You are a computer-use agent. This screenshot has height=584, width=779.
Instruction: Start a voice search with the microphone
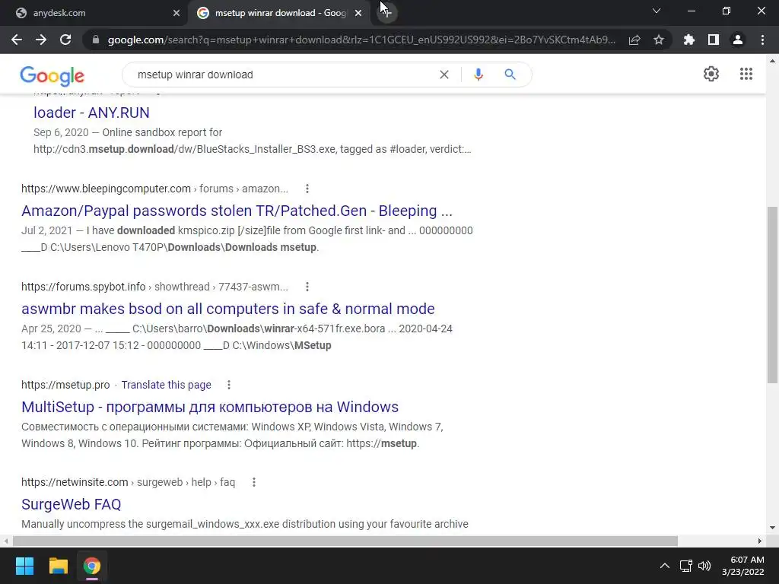tap(478, 75)
